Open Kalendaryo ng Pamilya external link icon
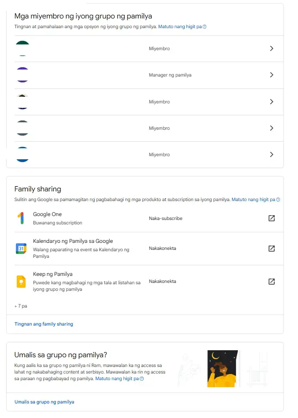This screenshot has width=298, height=418. (271, 249)
